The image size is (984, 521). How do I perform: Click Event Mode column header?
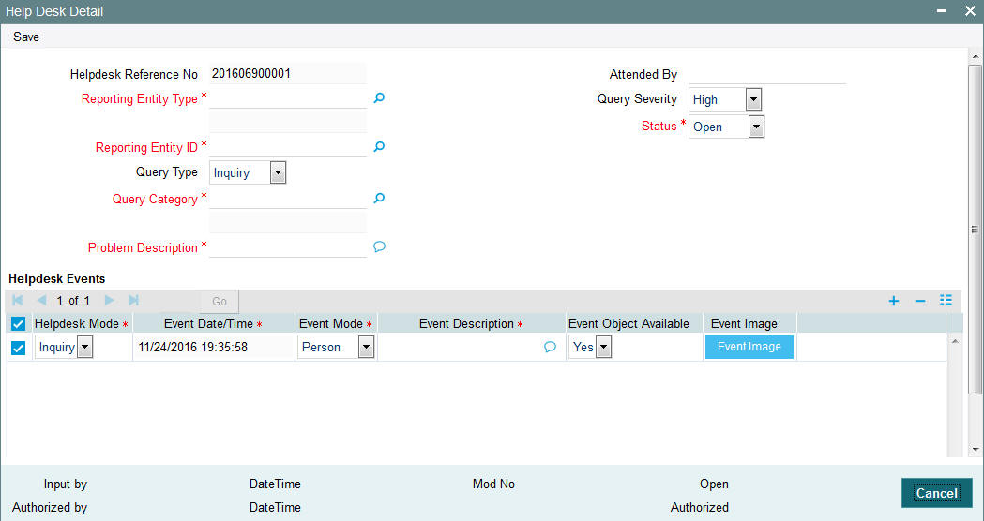331,323
